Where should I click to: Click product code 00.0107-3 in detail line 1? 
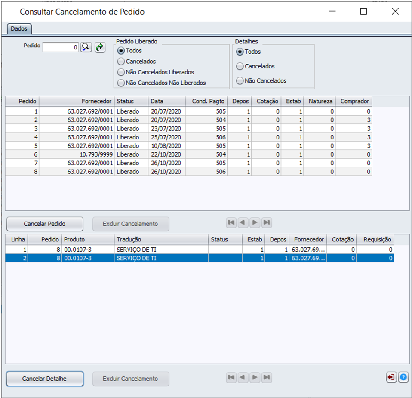point(78,250)
